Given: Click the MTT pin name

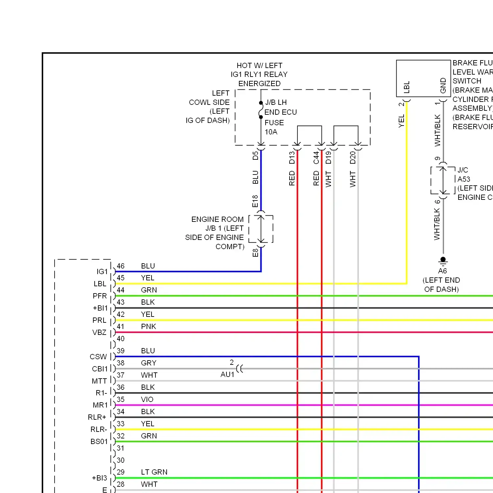Looking at the screenshot, I should click(99, 381).
